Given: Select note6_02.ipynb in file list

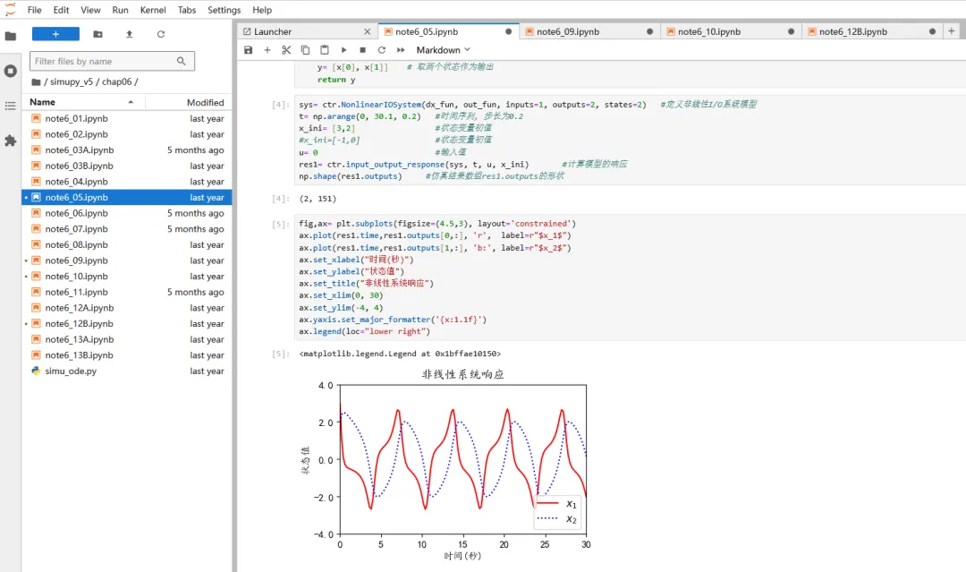Looking at the screenshot, I should (x=127, y=134).
